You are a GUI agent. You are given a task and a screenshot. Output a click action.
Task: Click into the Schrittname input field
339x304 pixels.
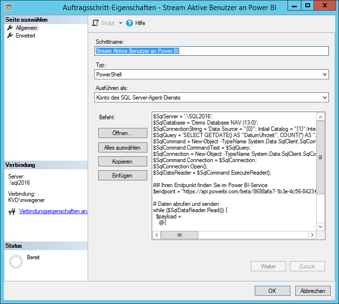point(211,51)
